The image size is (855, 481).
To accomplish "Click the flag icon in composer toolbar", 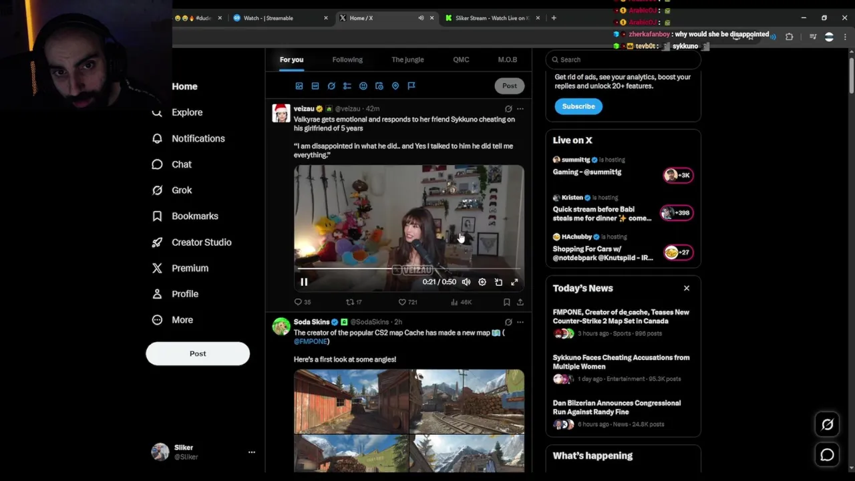I will click(x=411, y=86).
